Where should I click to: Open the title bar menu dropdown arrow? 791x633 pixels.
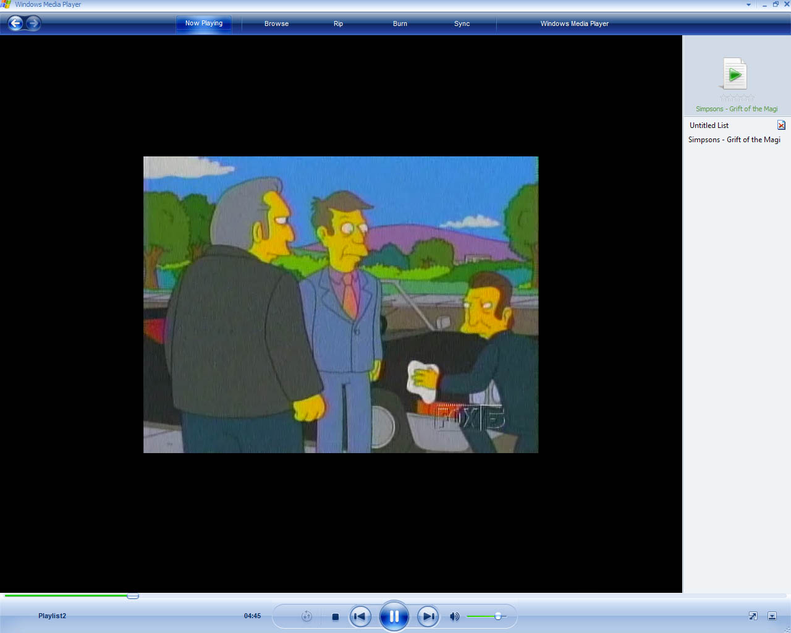748,4
